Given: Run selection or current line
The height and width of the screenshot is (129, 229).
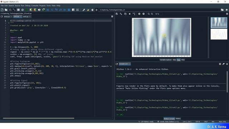Looking at the screenshot, I should 39,10.
